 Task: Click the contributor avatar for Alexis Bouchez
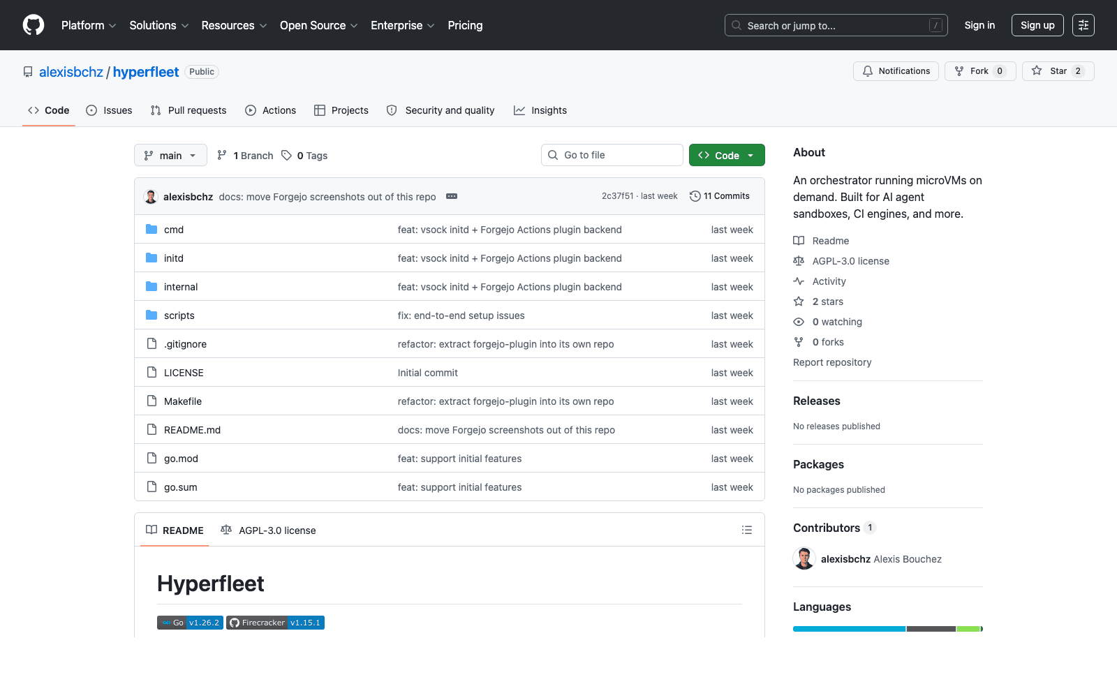pos(804,558)
